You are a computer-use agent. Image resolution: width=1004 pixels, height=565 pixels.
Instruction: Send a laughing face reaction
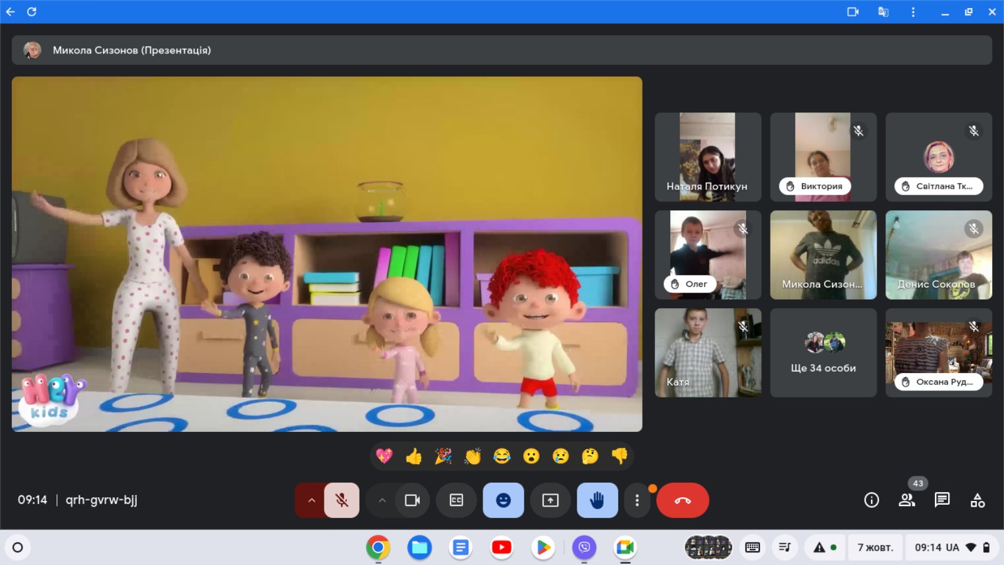click(502, 456)
